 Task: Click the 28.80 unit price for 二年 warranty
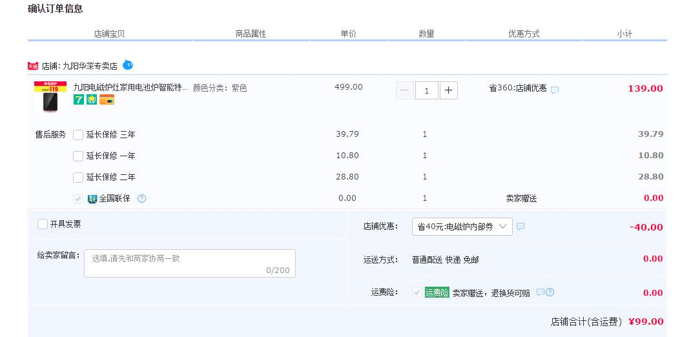(x=347, y=177)
